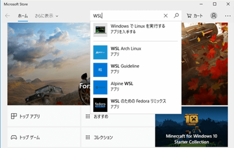Click the Linux on Windows laptop thumbnail
The width and height of the screenshot is (234, 148).
[100, 30]
